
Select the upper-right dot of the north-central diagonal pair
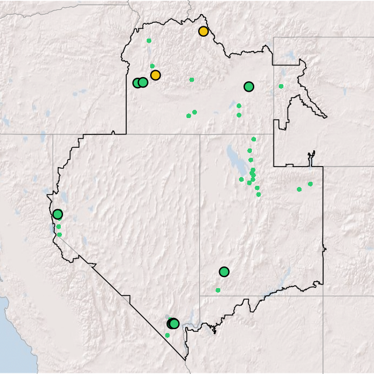pos(195,112)
